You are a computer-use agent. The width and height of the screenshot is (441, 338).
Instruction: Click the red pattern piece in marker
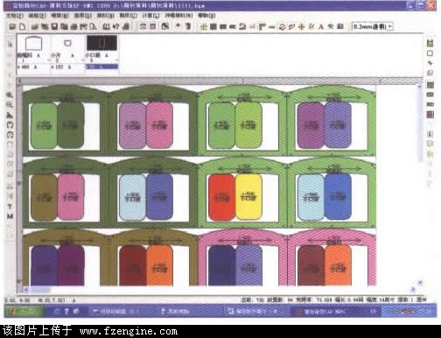tap(221, 197)
